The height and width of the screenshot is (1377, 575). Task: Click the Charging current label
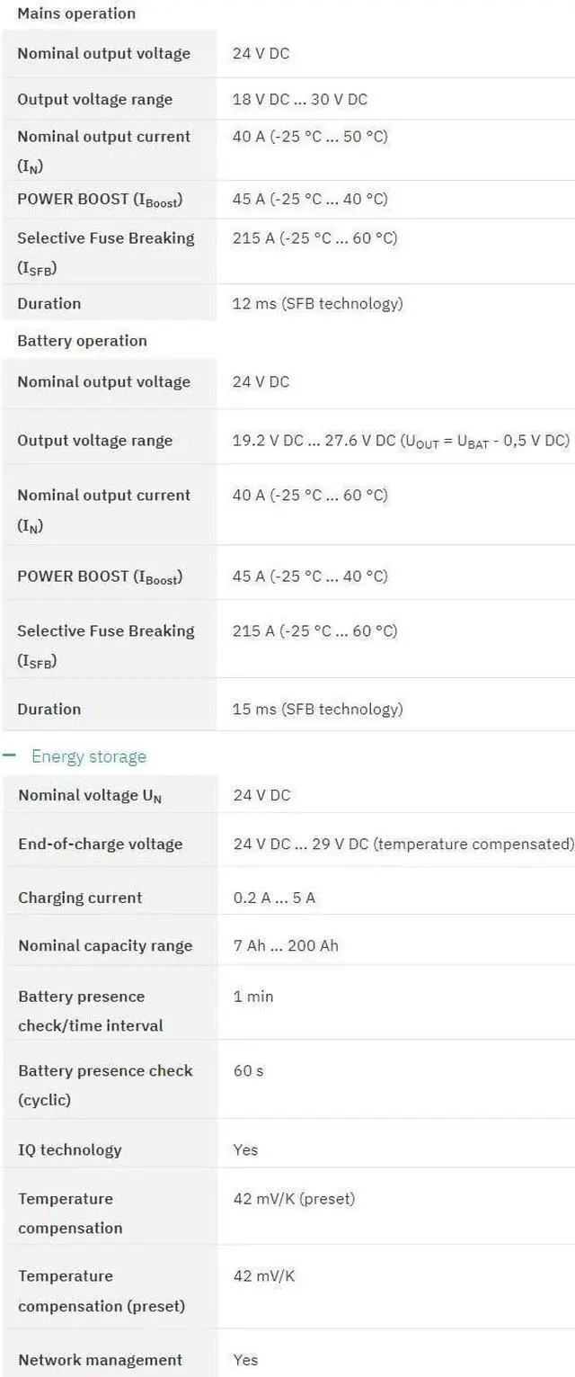pyautogui.click(x=80, y=898)
